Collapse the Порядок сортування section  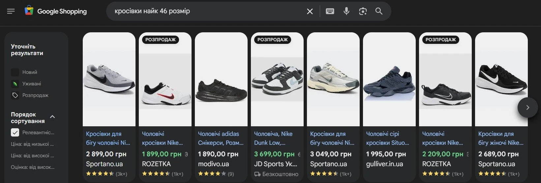coord(52,117)
